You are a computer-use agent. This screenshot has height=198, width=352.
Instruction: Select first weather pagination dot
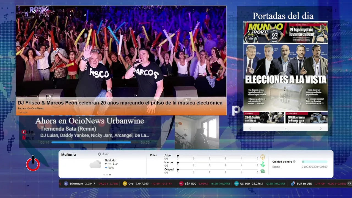tap(104, 175)
